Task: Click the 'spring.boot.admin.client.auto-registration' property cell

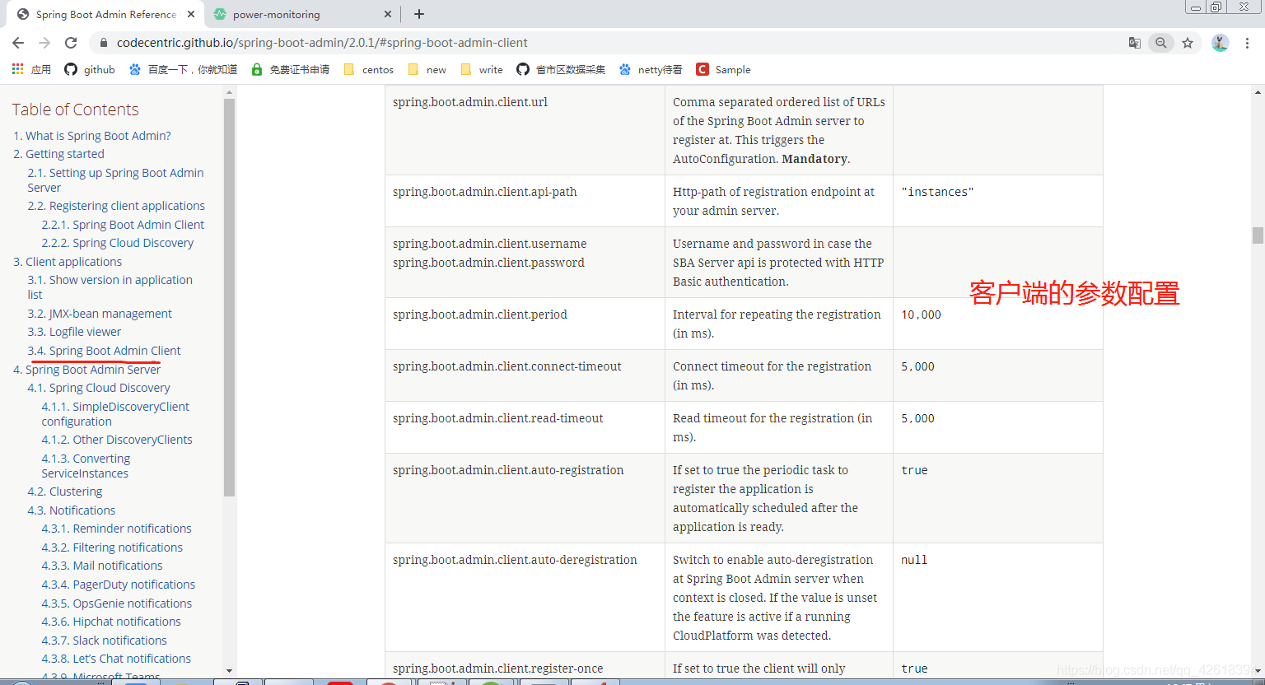Action: [x=525, y=498]
